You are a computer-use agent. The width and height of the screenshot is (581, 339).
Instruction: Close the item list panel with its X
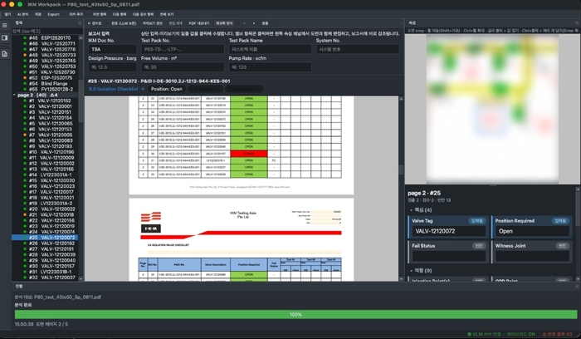coord(80,23)
